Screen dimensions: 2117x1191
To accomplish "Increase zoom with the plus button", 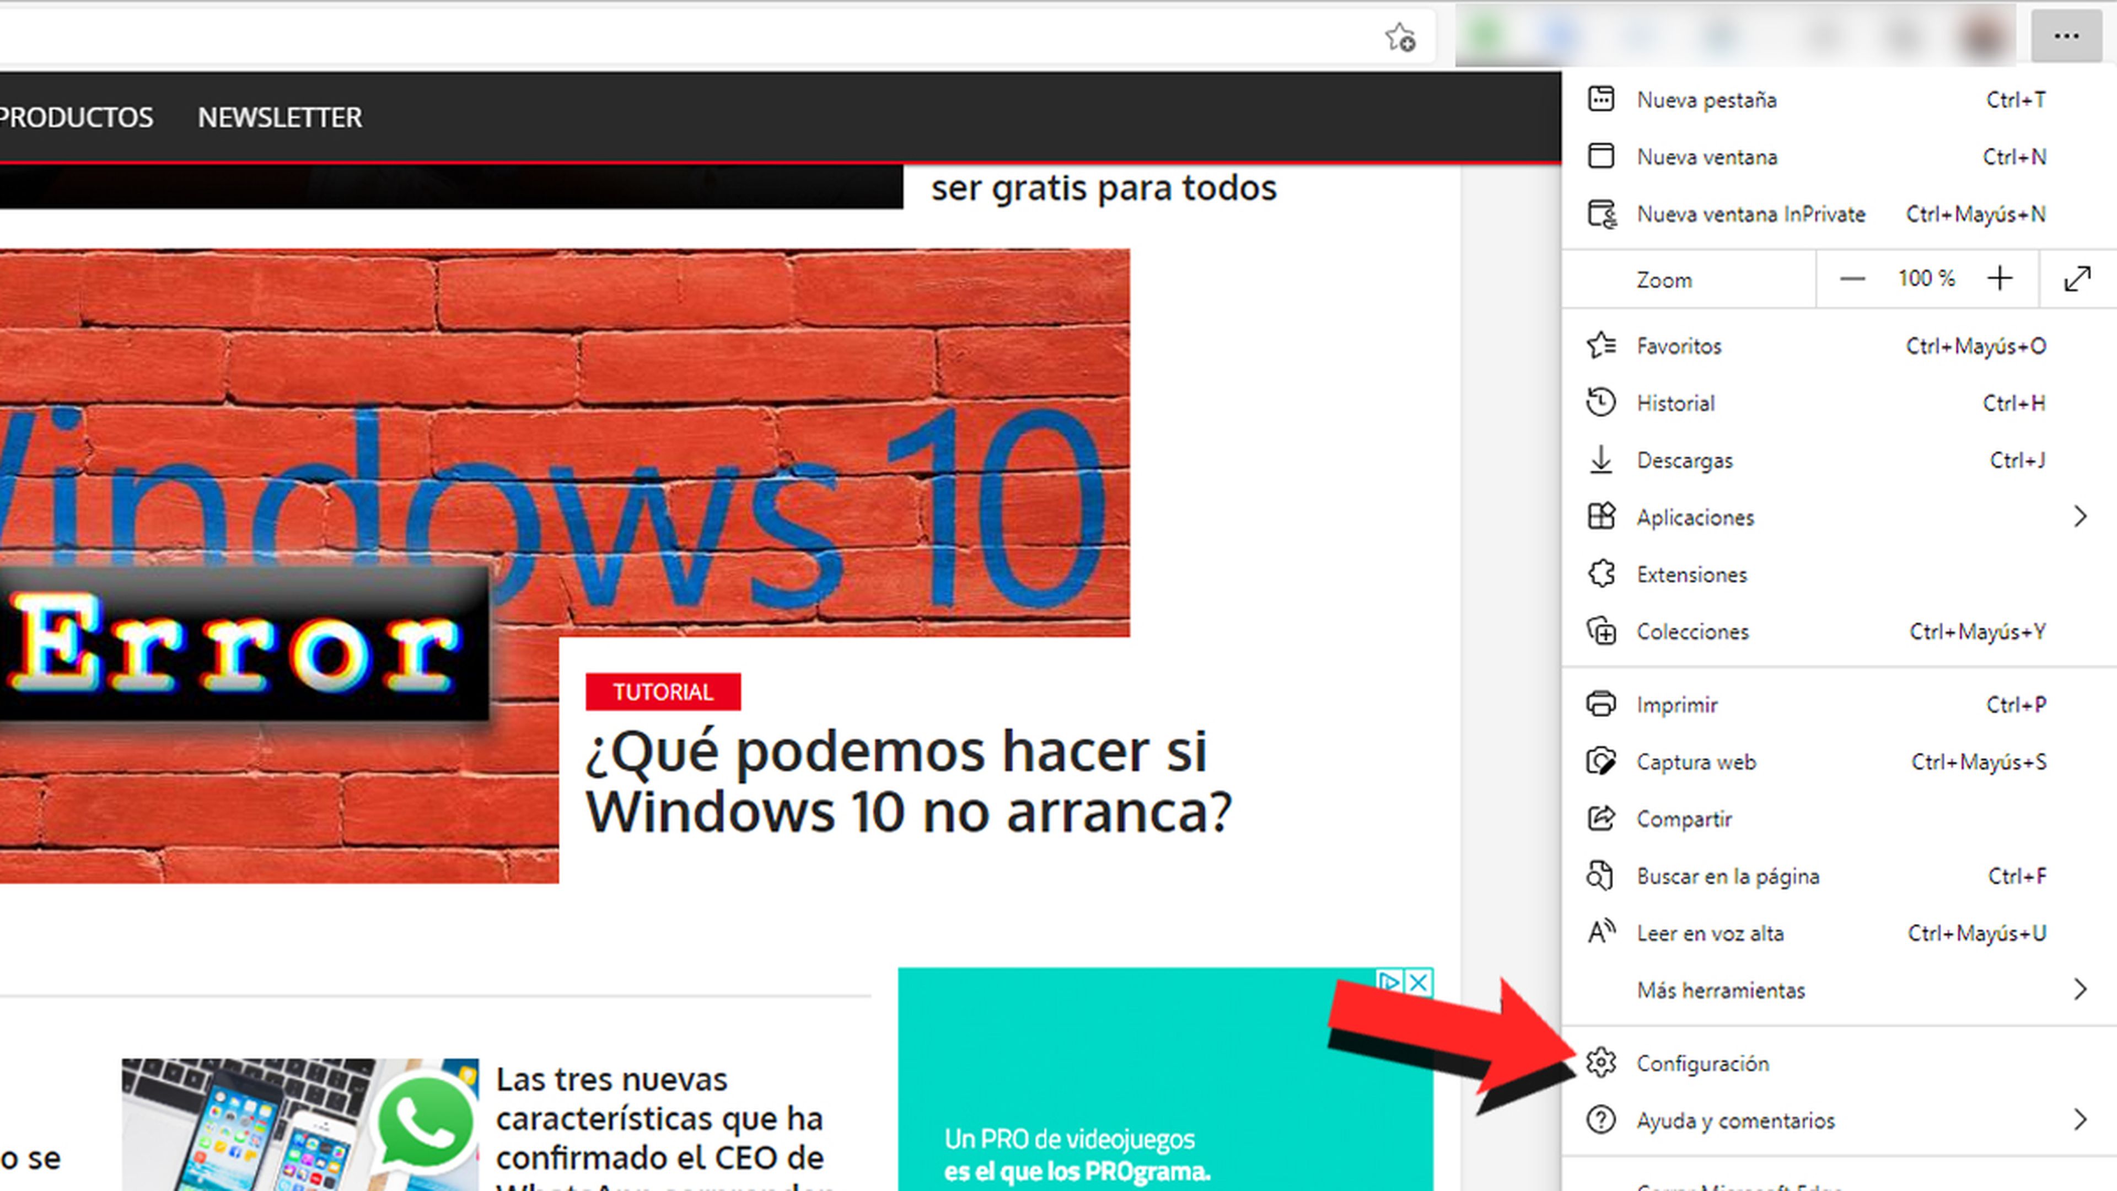I will [x=2000, y=280].
